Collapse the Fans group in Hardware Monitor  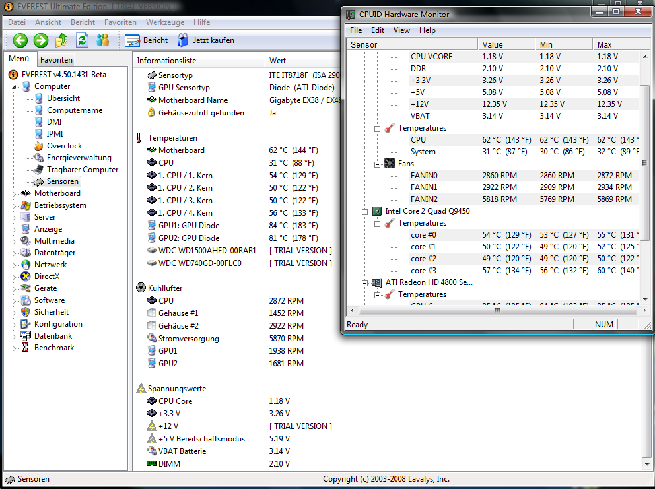pyautogui.click(x=377, y=164)
